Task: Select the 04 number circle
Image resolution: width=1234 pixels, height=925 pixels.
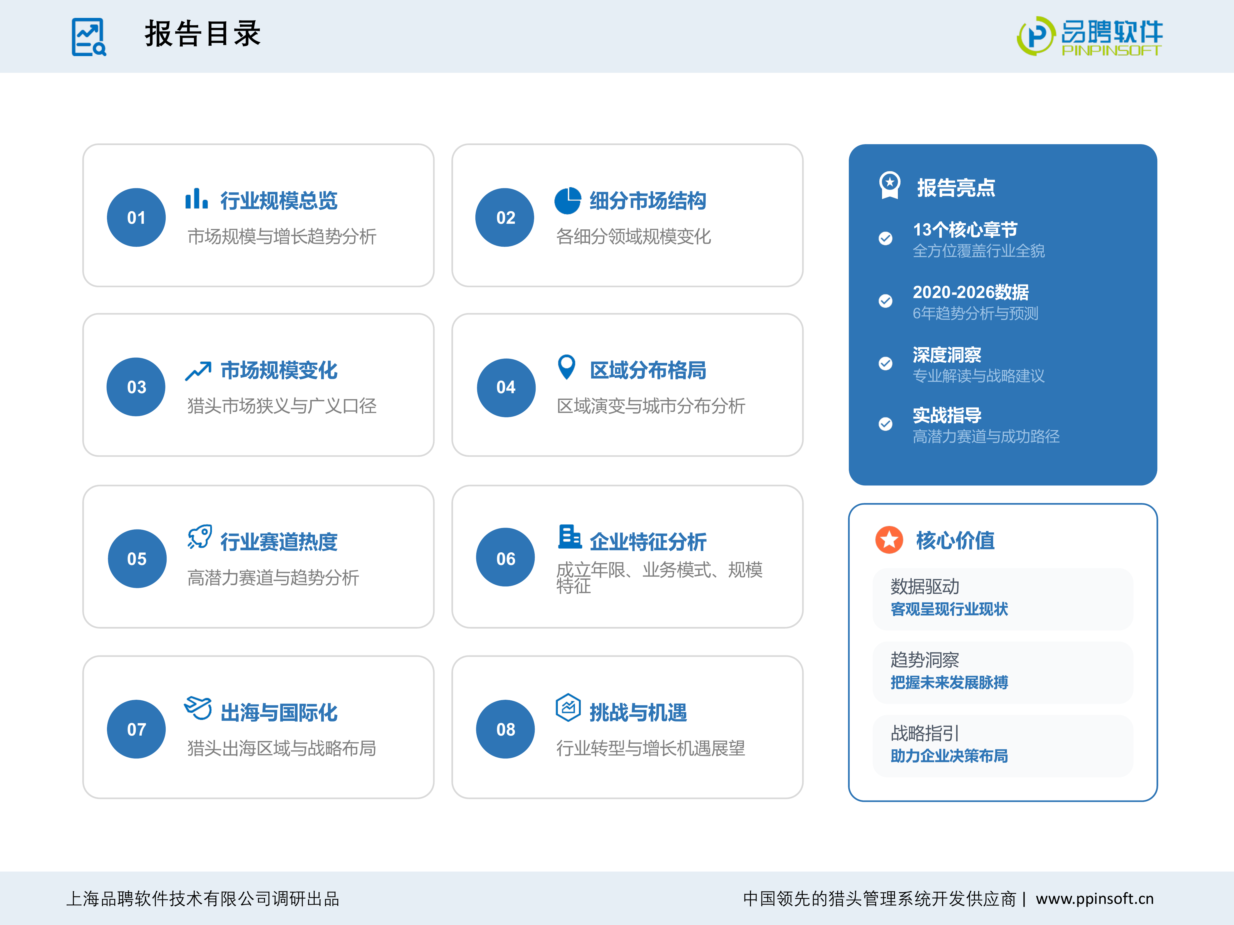Action: [506, 388]
